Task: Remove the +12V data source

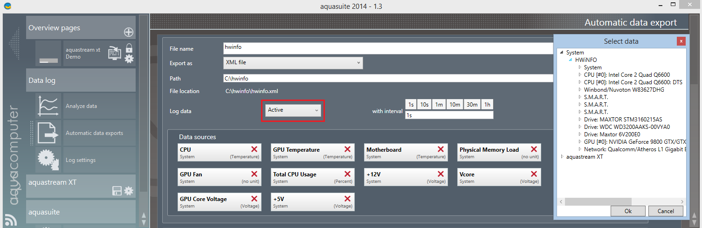Action: [441, 174]
